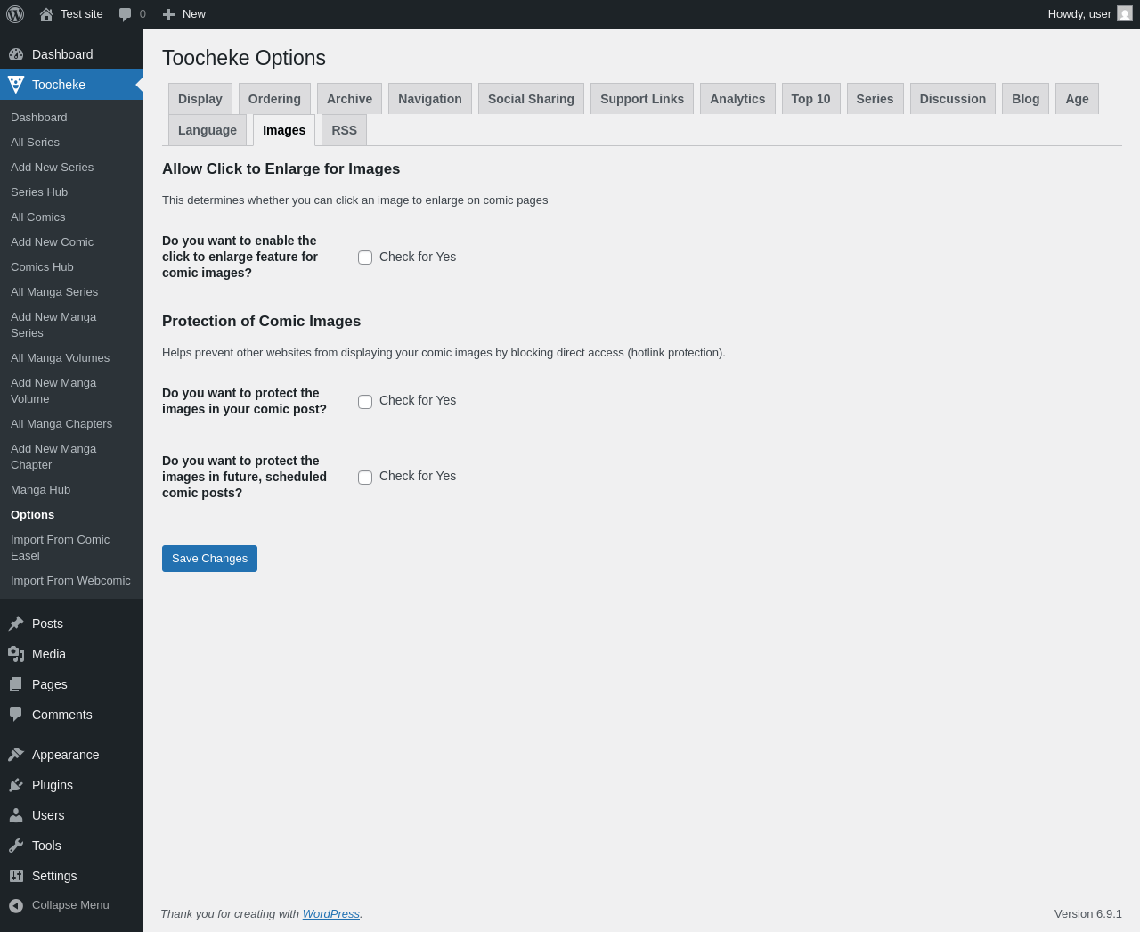Open Options in Toocheke submenu
The height and width of the screenshot is (932, 1140).
pos(71,515)
